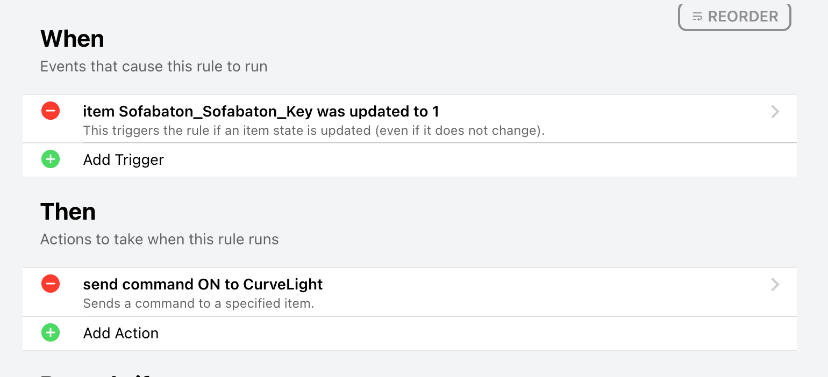This screenshot has height=377, width=828.
Task: Click 'Events that cause this rule to run'
Action: click(x=153, y=67)
